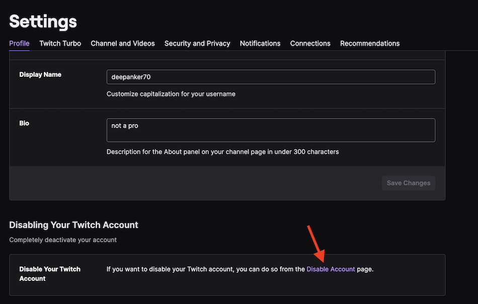This screenshot has width=478, height=304.
Task: Open the Twitch Turbo tab
Action: 60,43
